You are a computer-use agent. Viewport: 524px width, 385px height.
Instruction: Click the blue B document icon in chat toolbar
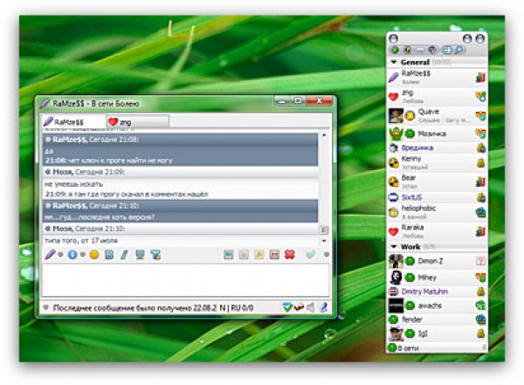(x=109, y=255)
